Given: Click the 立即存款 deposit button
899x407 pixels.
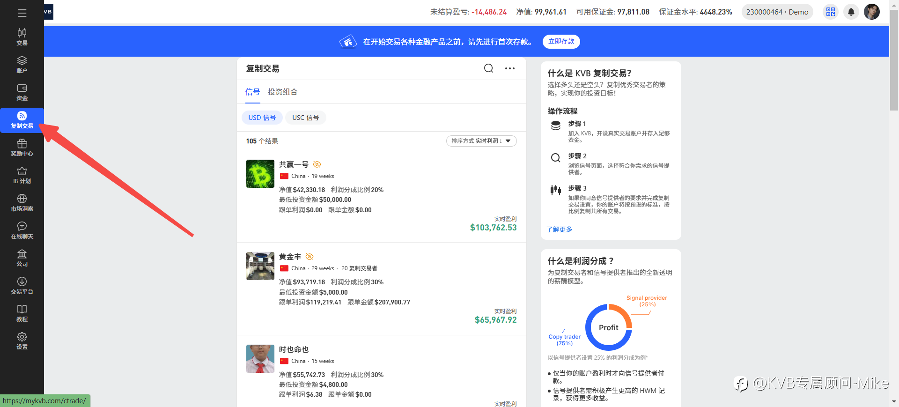Looking at the screenshot, I should pyautogui.click(x=561, y=42).
